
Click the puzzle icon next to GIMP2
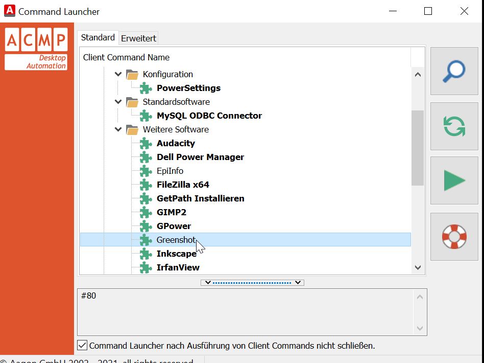146,212
